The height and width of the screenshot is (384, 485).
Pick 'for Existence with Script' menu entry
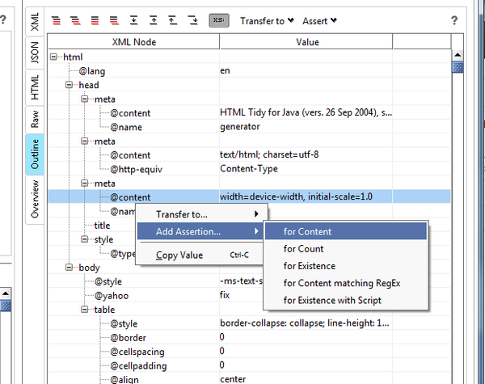point(332,301)
